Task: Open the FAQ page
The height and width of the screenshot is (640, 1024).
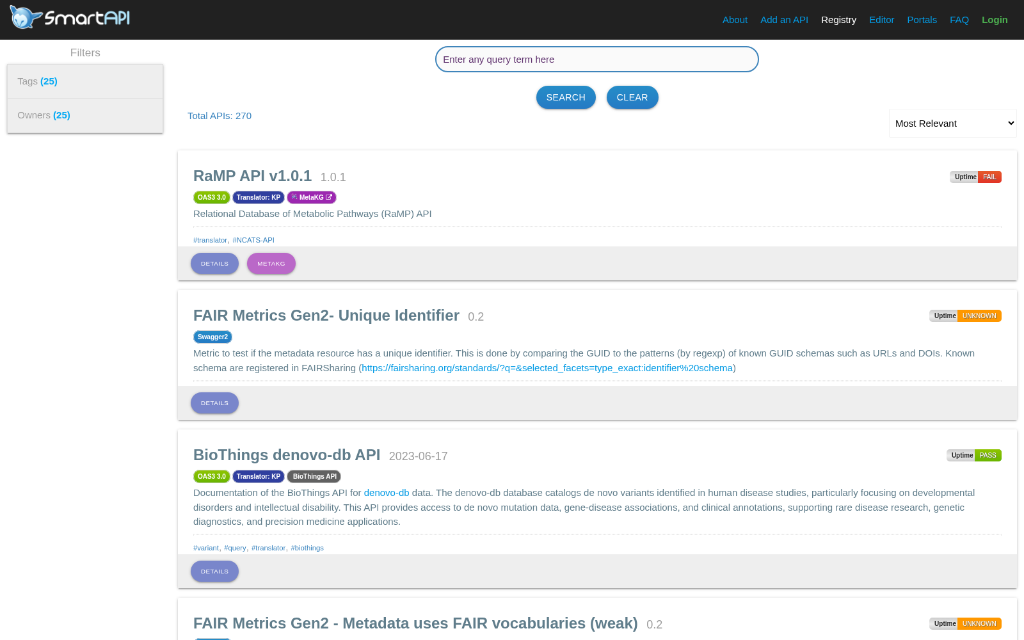Action: click(x=959, y=20)
